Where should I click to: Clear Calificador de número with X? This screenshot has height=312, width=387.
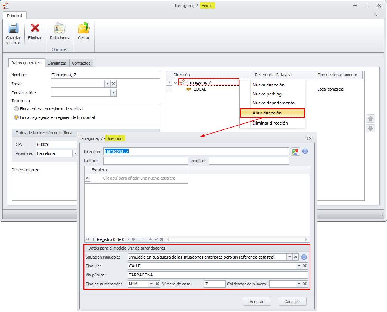pos(305,284)
